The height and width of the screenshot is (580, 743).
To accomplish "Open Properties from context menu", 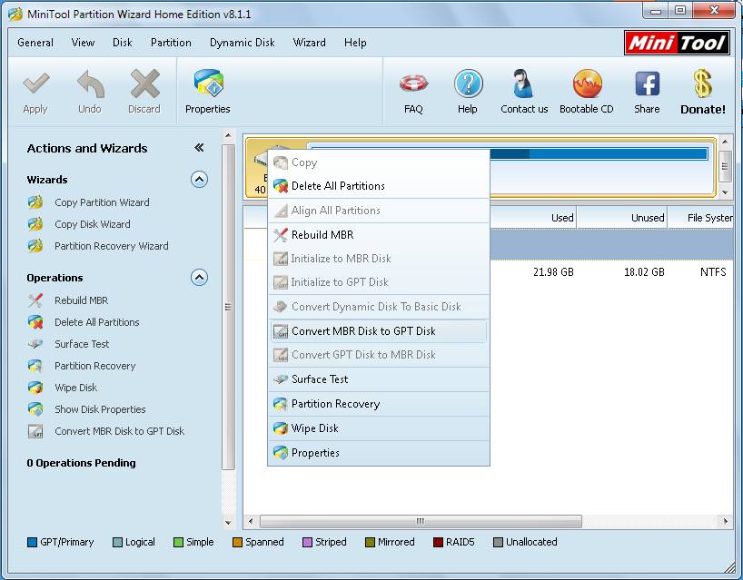I will (x=379, y=453).
